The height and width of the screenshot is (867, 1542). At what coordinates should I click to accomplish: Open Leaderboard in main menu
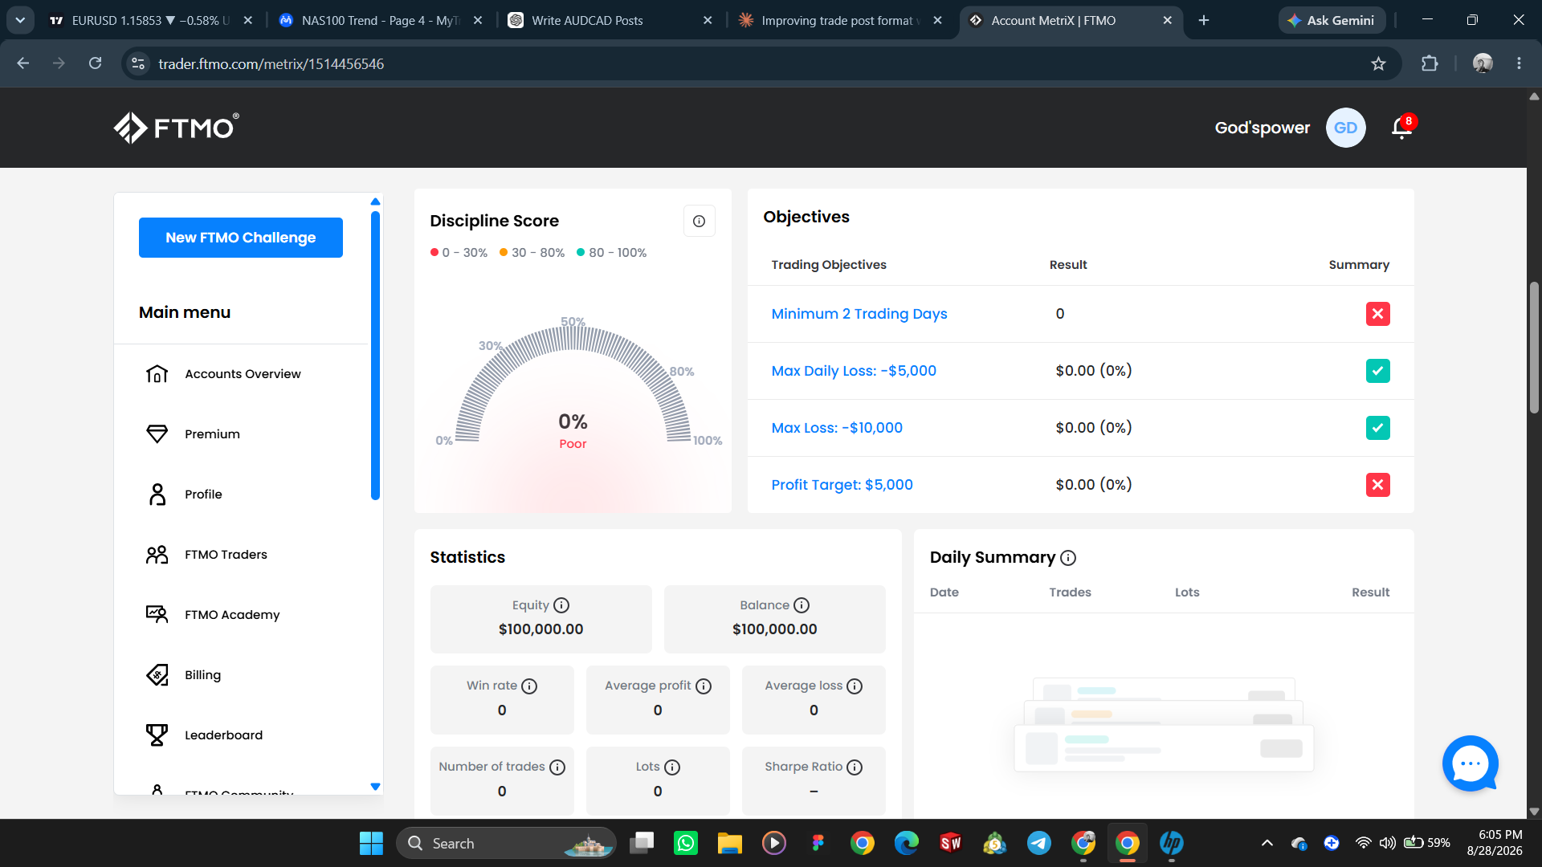(223, 735)
